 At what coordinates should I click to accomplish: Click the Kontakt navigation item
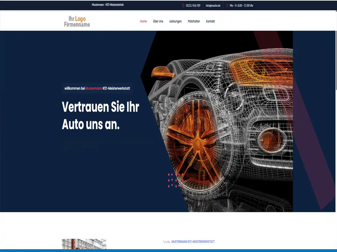210,21
